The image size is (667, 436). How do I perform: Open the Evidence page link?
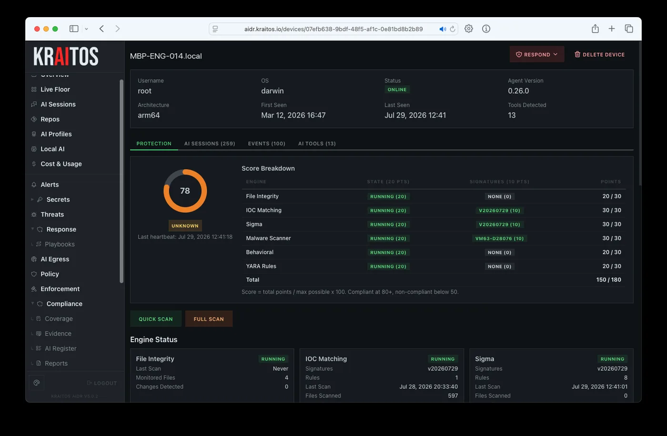58,334
